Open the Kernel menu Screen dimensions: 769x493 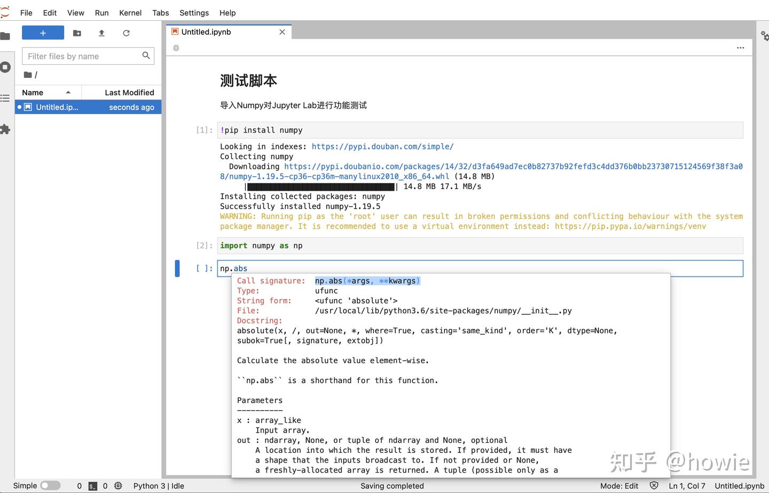pyautogui.click(x=130, y=13)
